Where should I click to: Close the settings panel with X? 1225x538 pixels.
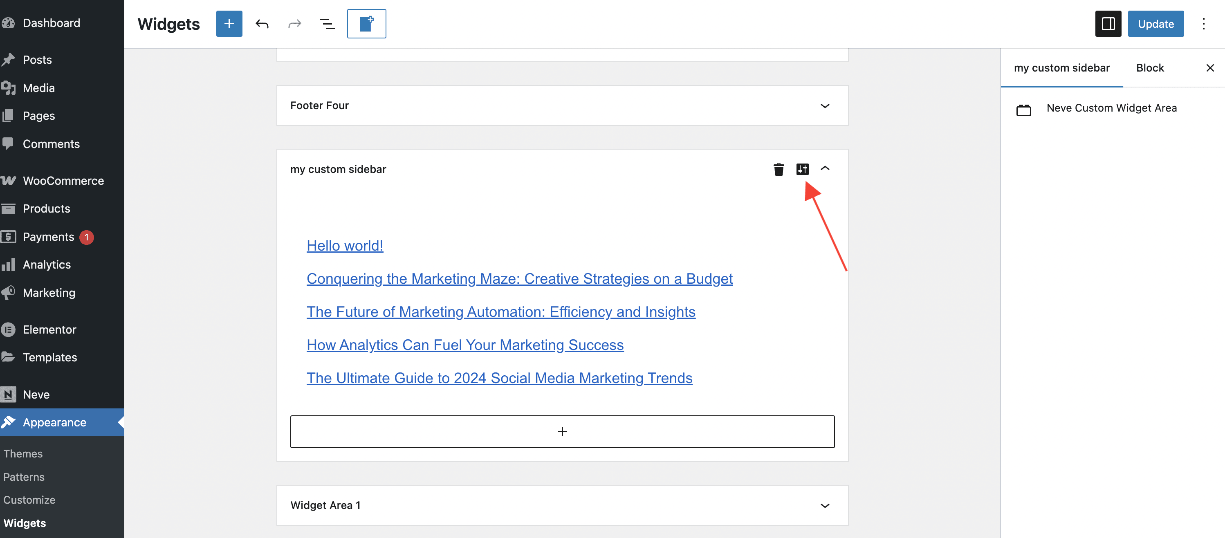click(1210, 68)
